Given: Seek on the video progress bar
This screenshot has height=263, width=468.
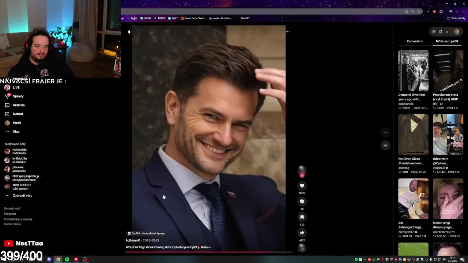Looking at the screenshot, I should click(x=209, y=252).
